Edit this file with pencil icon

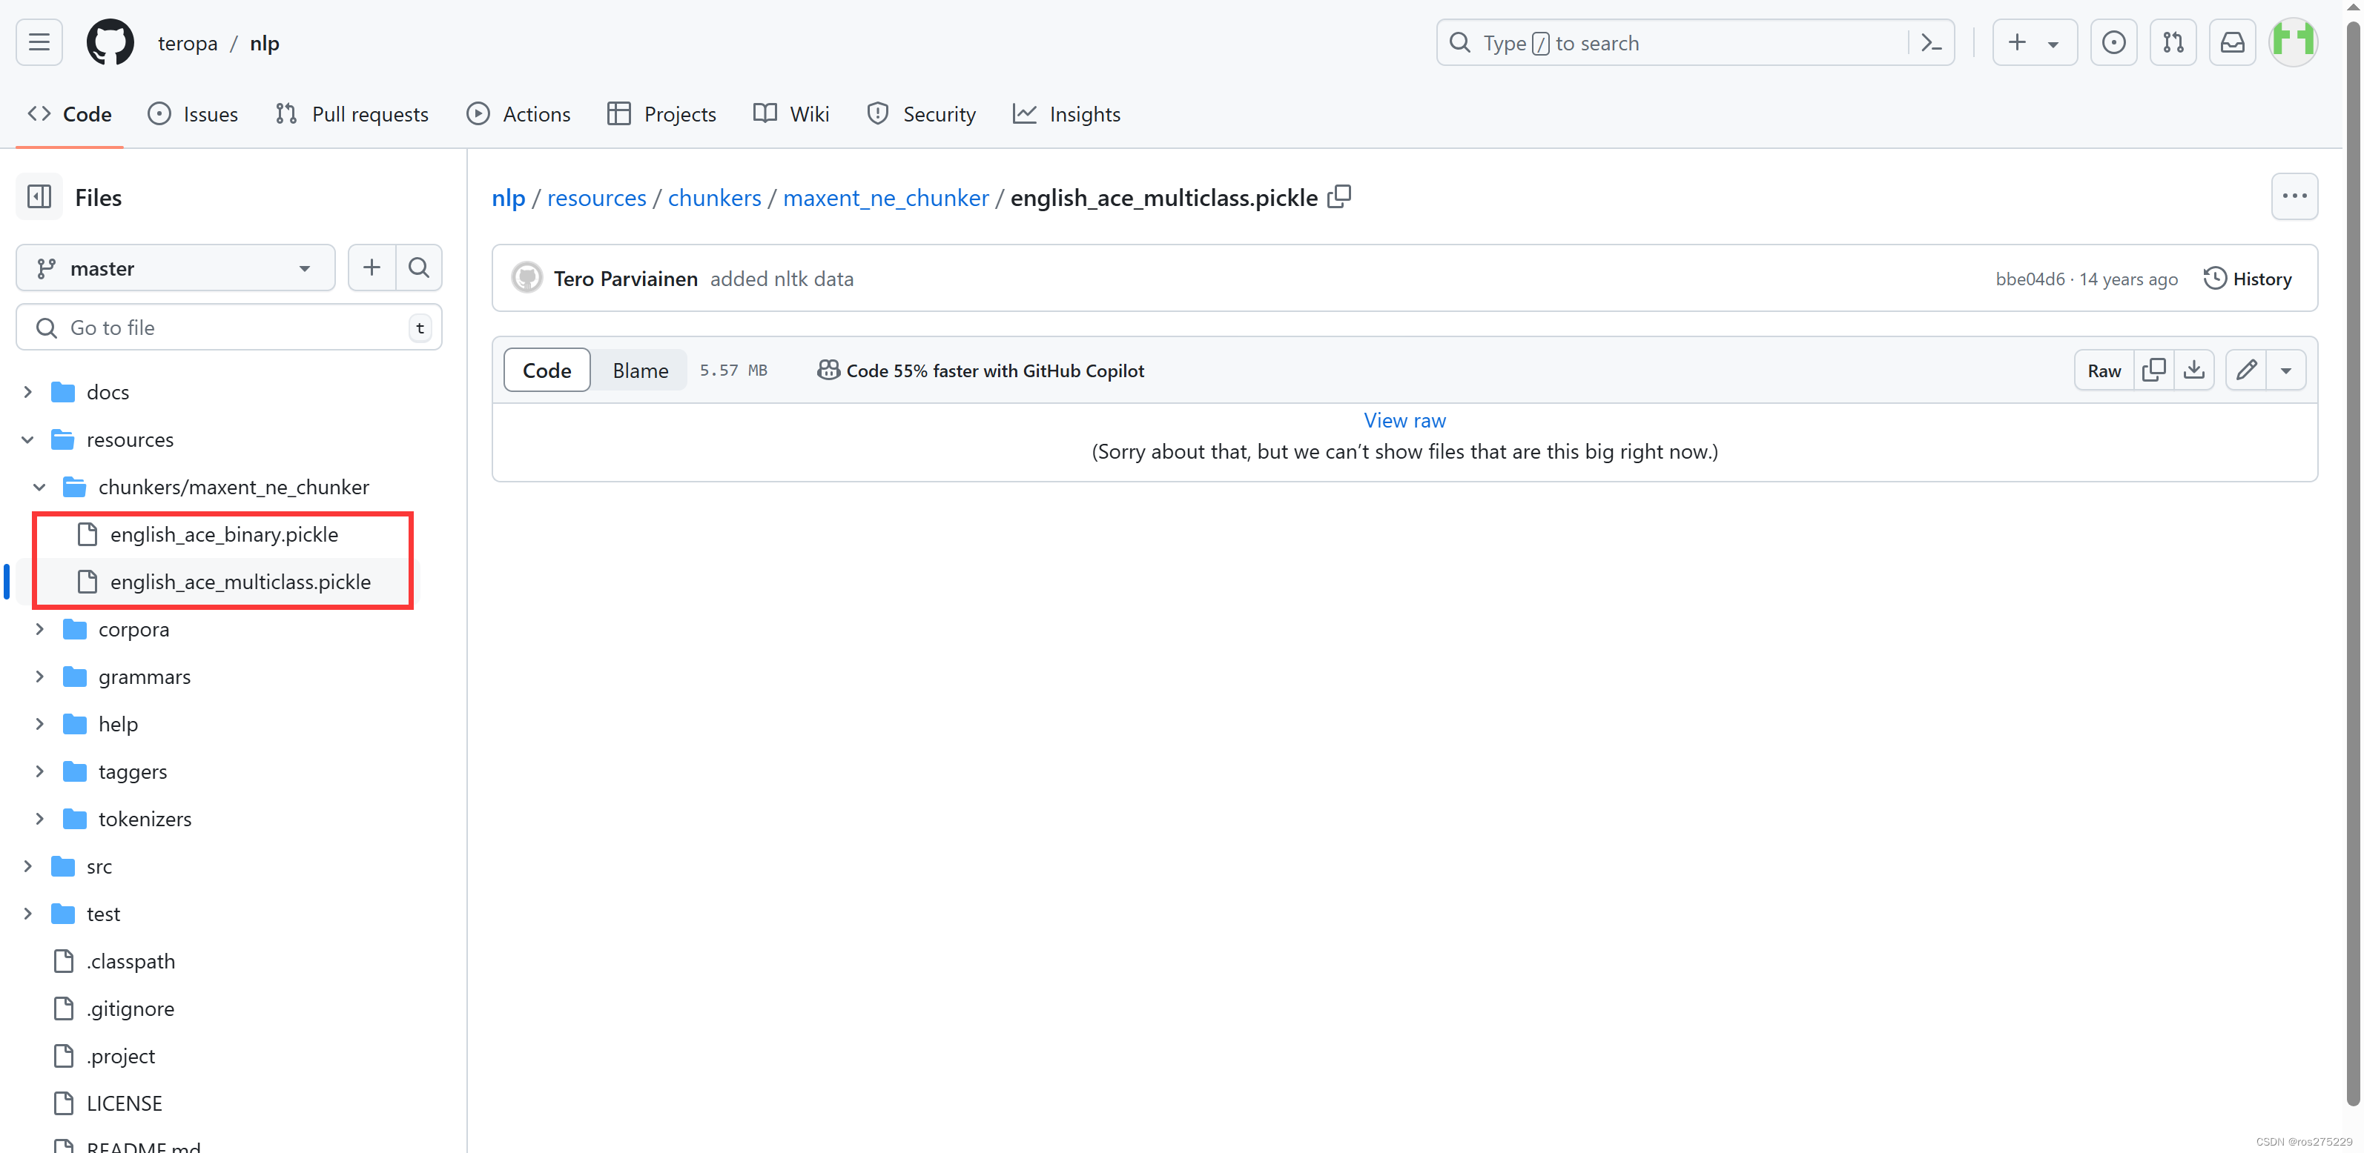coord(2245,370)
